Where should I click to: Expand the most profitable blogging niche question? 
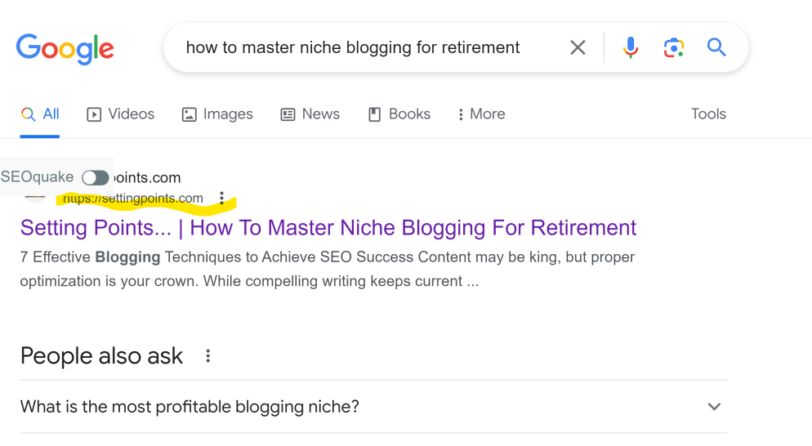click(714, 407)
